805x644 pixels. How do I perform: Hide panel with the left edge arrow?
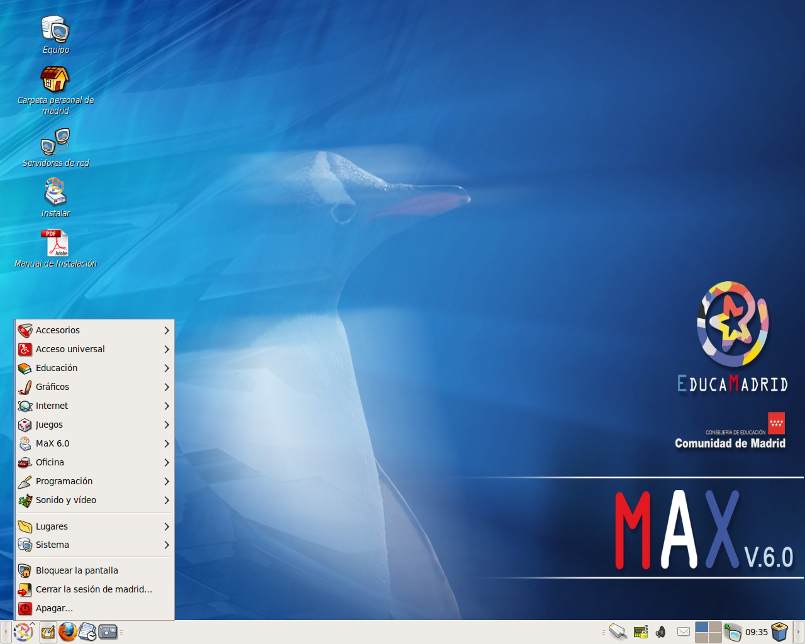6,632
